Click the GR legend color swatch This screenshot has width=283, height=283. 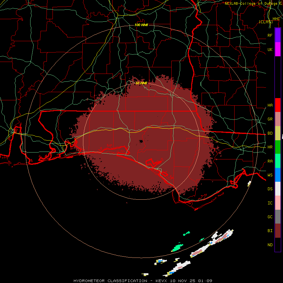coord(278,119)
